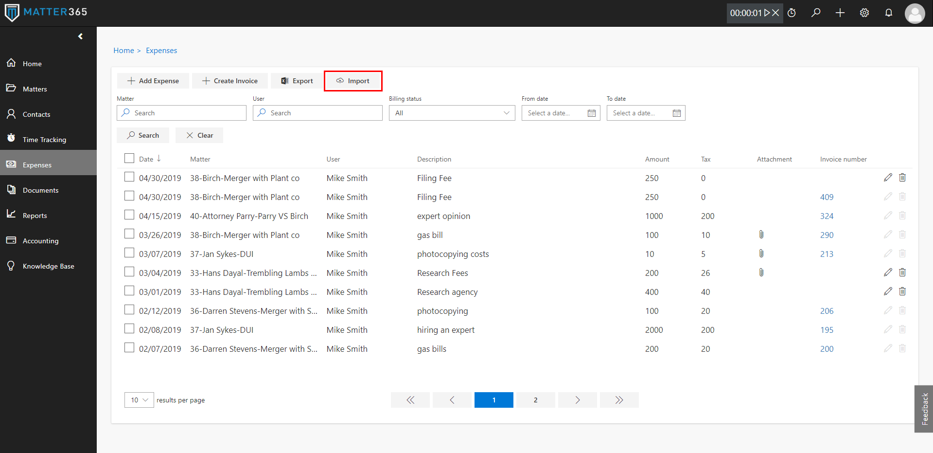The height and width of the screenshot is (453, 933).
Task: Navigate to Time Tracking in sidebar
Action: (x=44, y=140)
